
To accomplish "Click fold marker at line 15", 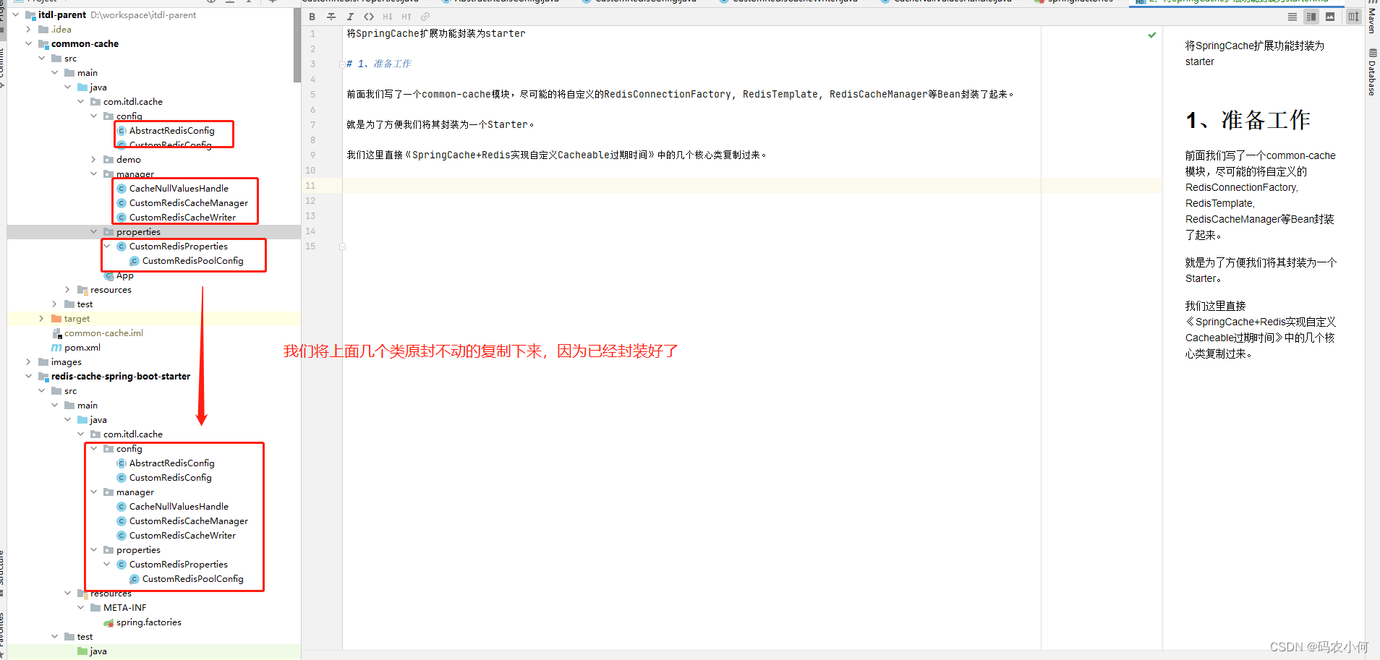I will 342,247.
